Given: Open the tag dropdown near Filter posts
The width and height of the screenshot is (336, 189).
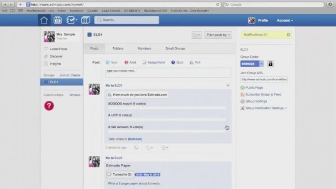Looking at the screenshot, I should pos(197,35).
